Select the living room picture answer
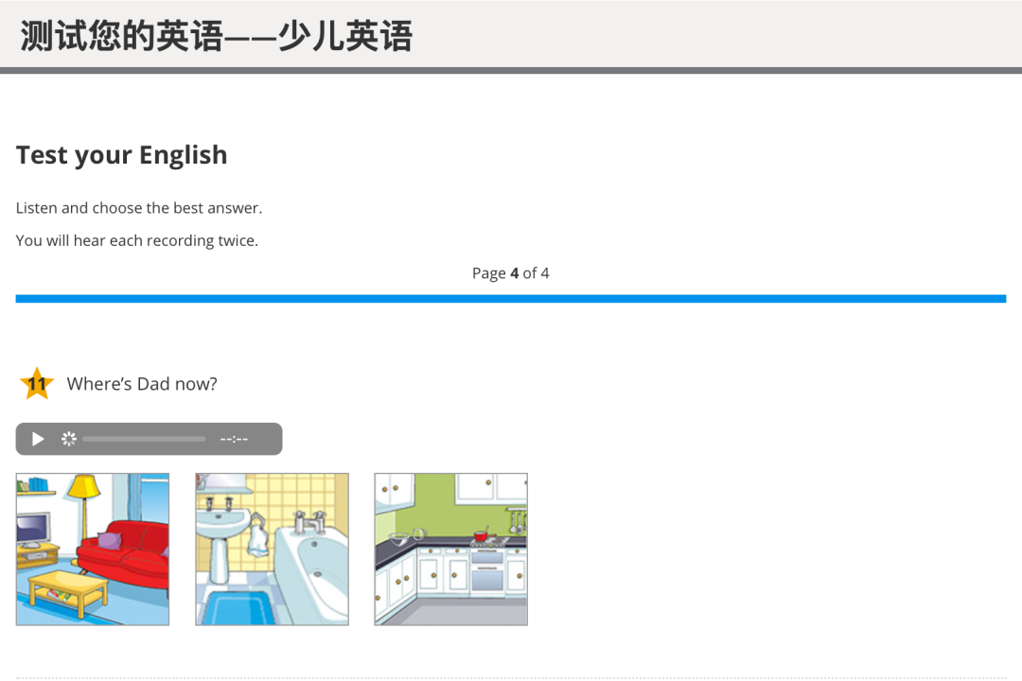Screen dimensions: 1022x681 click(x=93, y=550)
